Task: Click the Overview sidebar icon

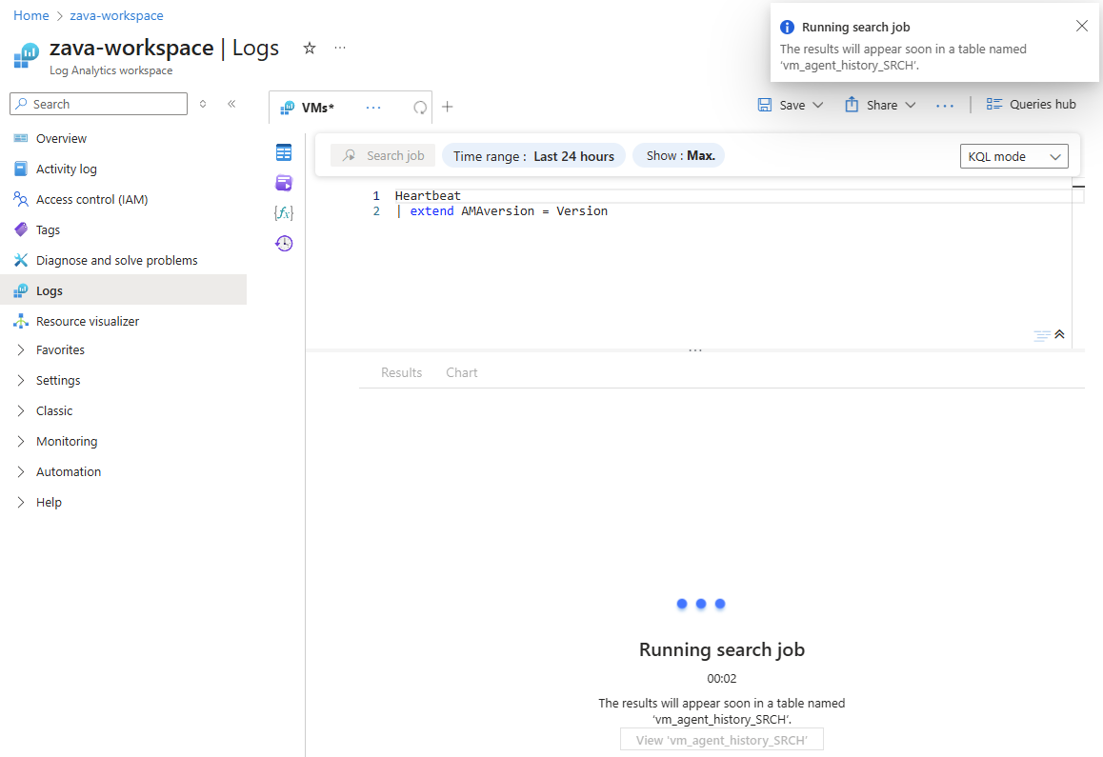Action: coord(21,139)
